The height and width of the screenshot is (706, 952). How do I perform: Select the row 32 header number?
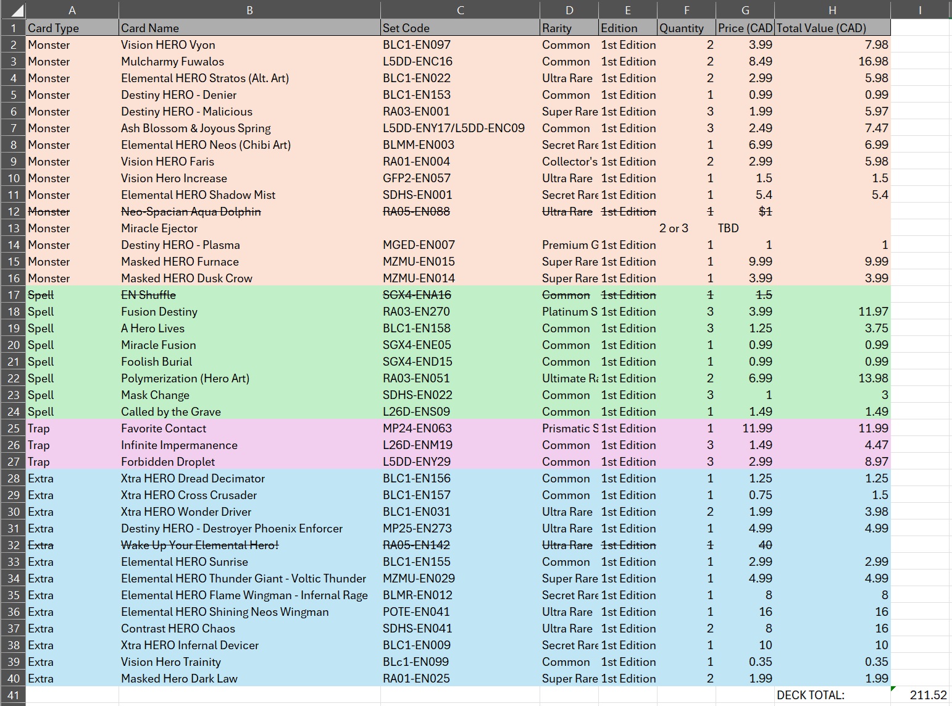(13, 545)
